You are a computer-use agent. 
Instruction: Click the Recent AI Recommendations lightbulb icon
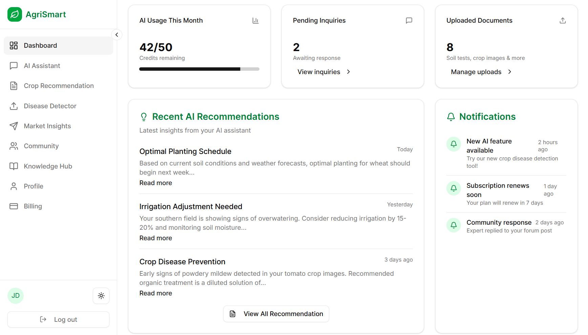[144, 117]
